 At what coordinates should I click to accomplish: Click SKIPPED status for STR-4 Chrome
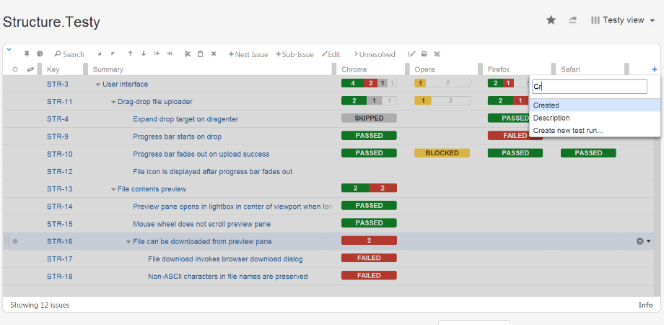(x=369, y=118)
